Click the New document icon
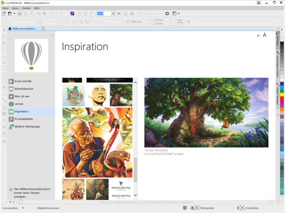The width and height of the screenshot is (285, 213). point(4,13)
